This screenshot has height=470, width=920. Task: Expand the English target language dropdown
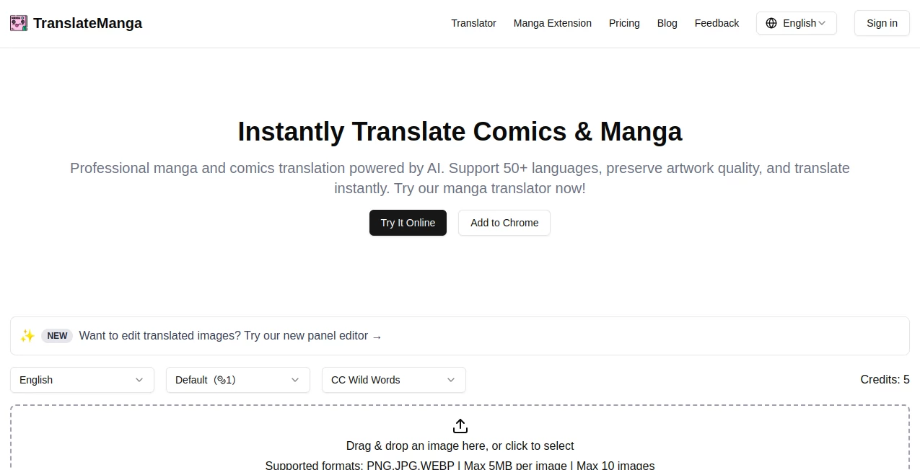pos(82,380)
